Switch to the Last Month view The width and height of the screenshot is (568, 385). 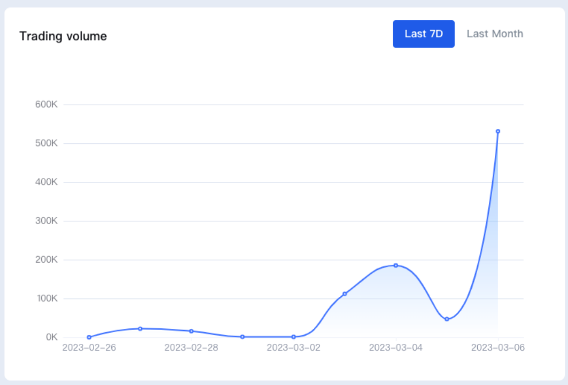494,34
